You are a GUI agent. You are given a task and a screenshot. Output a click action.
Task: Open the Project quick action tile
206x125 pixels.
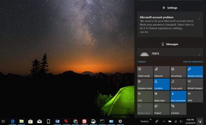click(162, 109)
